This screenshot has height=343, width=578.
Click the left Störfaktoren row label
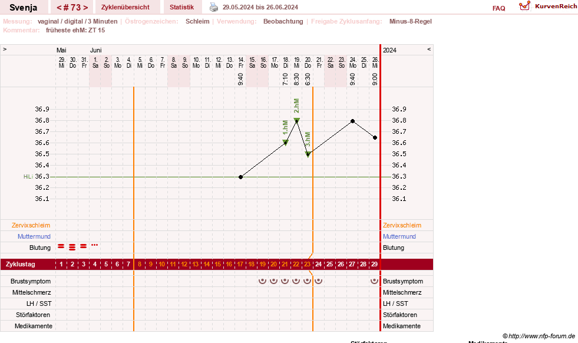tap(33, 315)
